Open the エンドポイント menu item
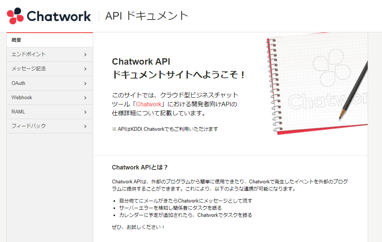Viewport: 382px width, 242px height. 50,54
